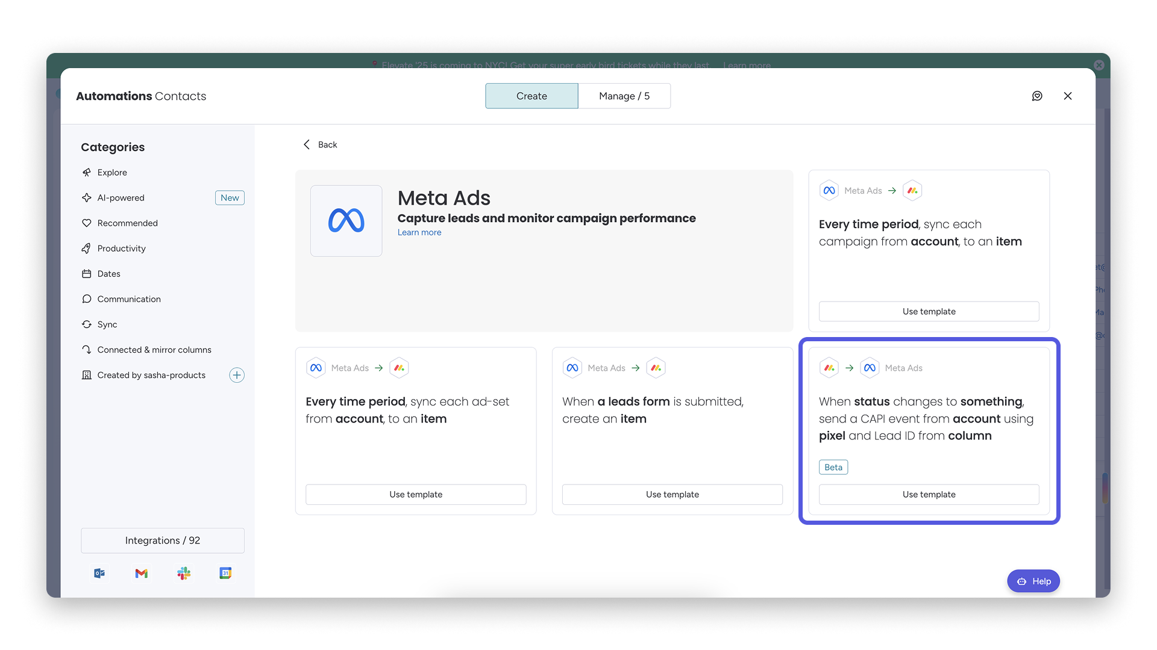Switch to the Create tab
Image resolution: width=1157 pixels, height=650 pixels.
(x=531, y=96)
